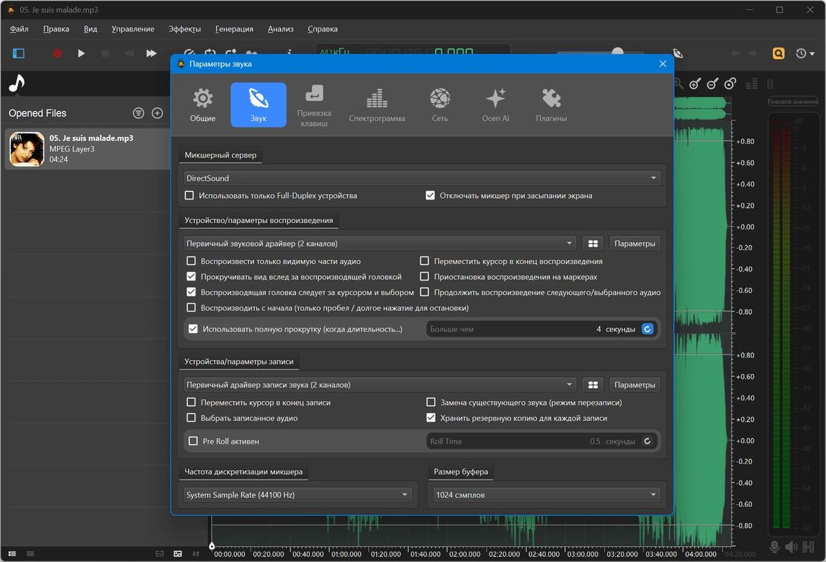Click the filter icon beside Opened Files
The image size is (826, 562).
point(138,113)
